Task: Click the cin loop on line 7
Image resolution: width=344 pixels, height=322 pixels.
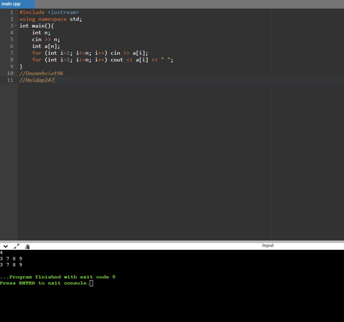Action: tap(90, 53)
